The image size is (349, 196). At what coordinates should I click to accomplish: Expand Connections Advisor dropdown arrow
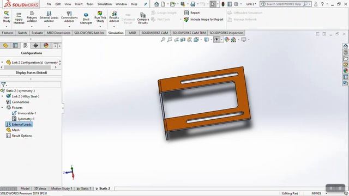[69, 27]
